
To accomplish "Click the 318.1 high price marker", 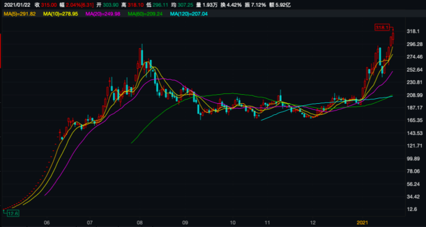I will 383,27.
